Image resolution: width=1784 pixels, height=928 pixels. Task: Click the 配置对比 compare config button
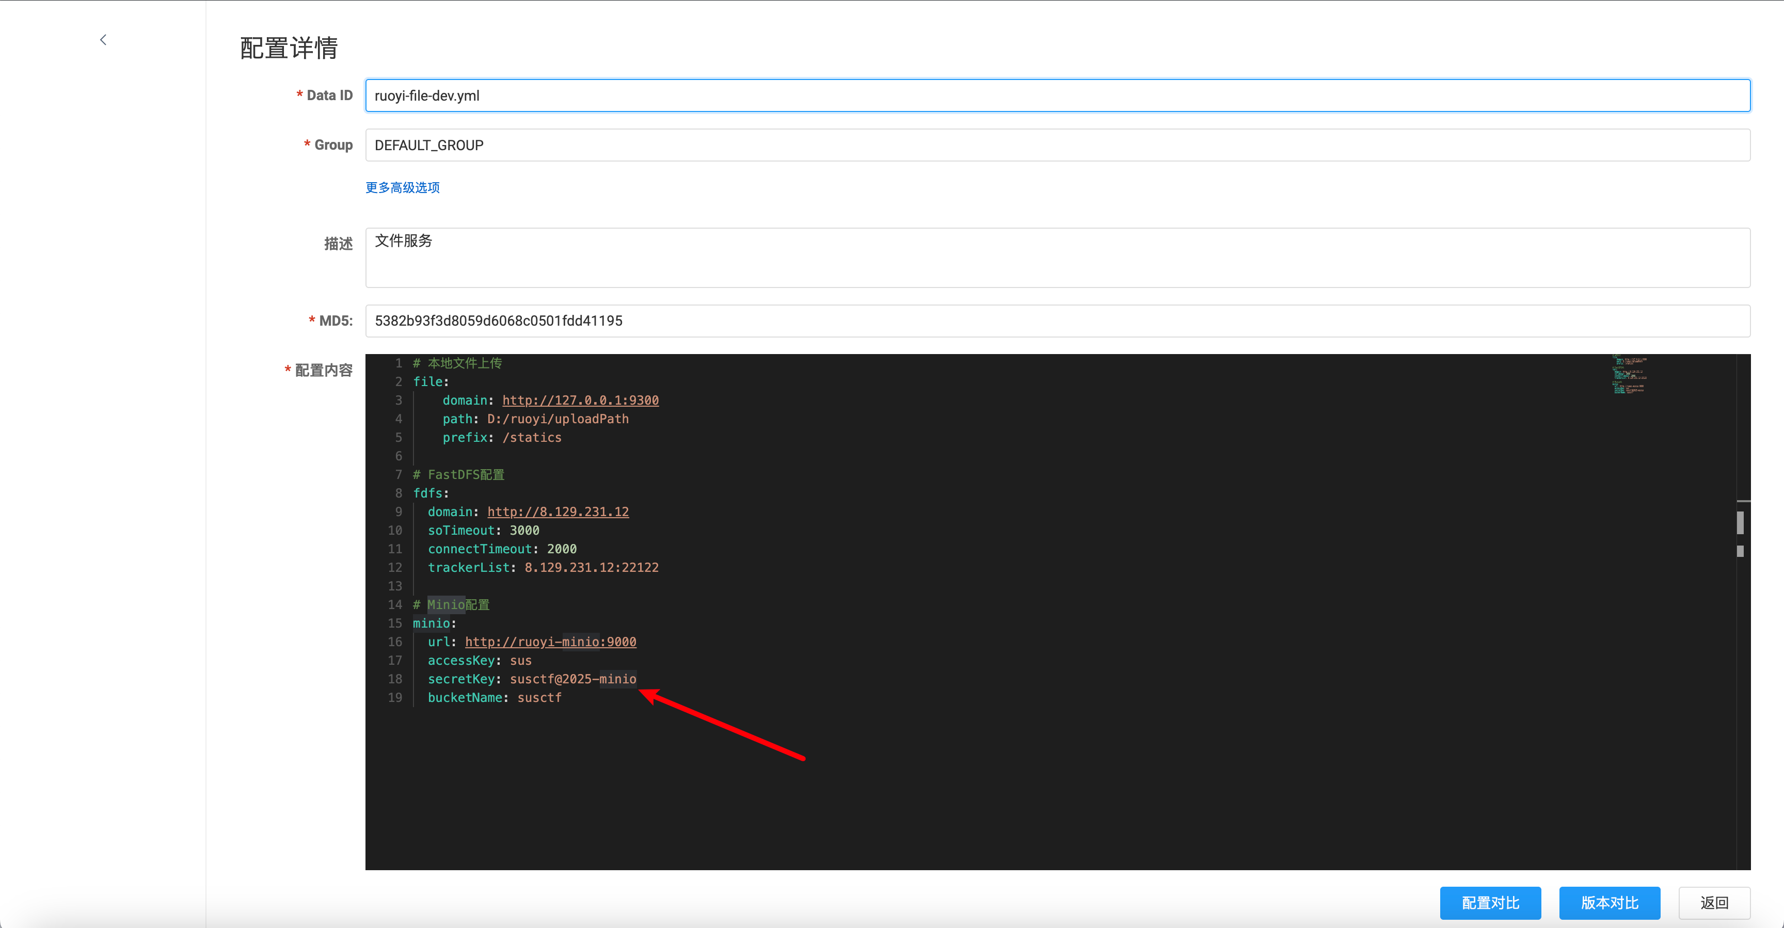click(x=1490, y=902)
